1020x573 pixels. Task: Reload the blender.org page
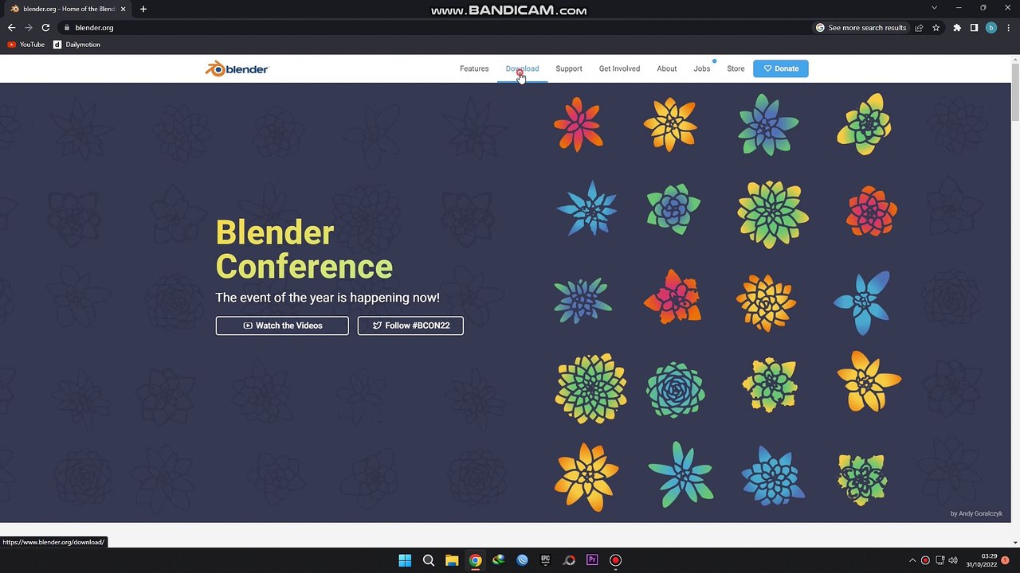point(45,28)
